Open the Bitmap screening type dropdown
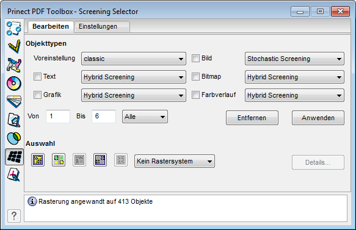The image size is (356, 230). [x=294, y=77]
